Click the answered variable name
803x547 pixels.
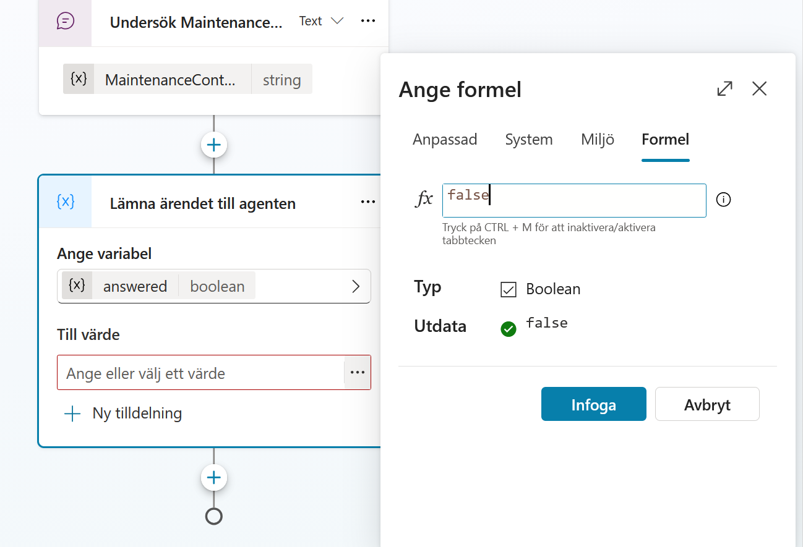[135, 287]
